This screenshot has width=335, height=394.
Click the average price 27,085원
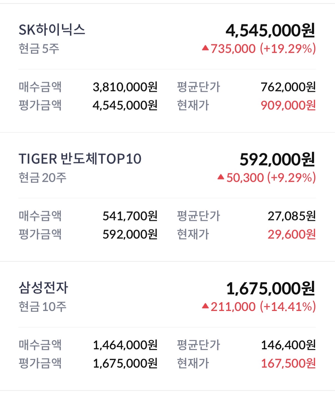[x=292, y=216]
